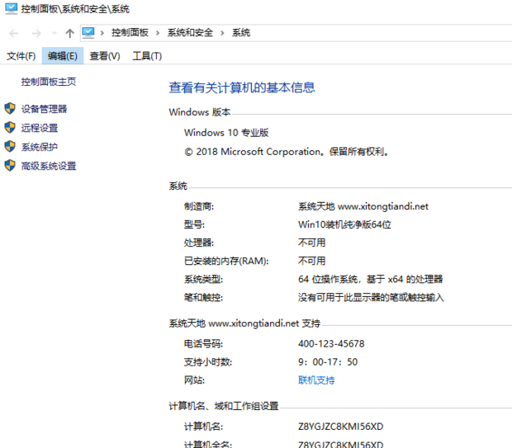Viewport: 512px width, 448px height.
Task: Select 系统和安全 in the breadcrumb path
Action: pos(190,33)
